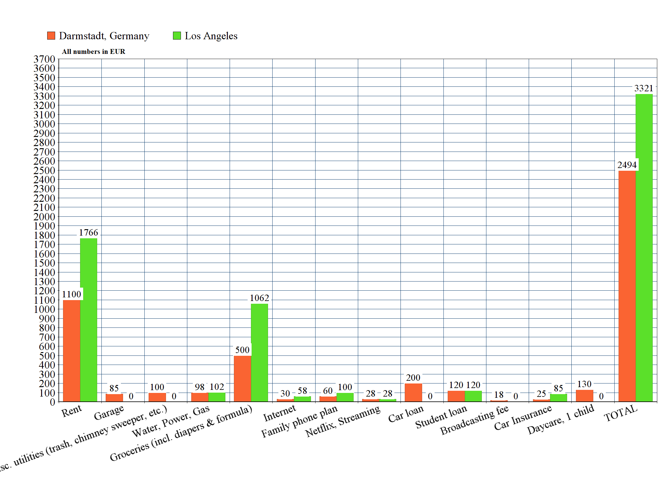Click the orange TOTAL bar labeled 2494

(627, 286)
